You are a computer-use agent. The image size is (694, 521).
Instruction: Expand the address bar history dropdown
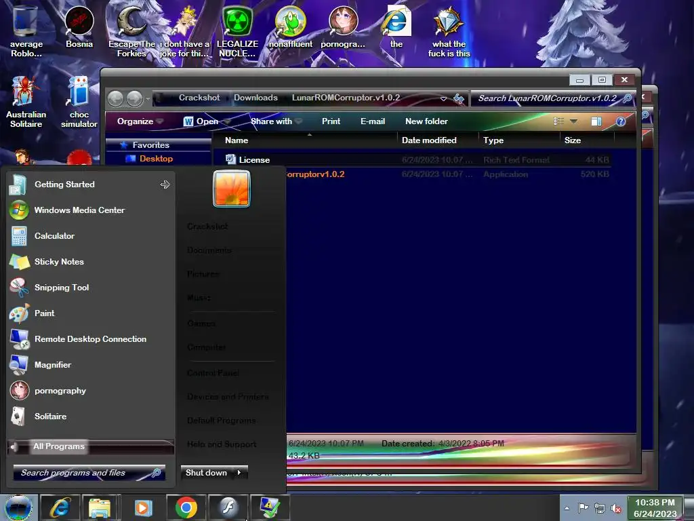(x=443, y=99)
